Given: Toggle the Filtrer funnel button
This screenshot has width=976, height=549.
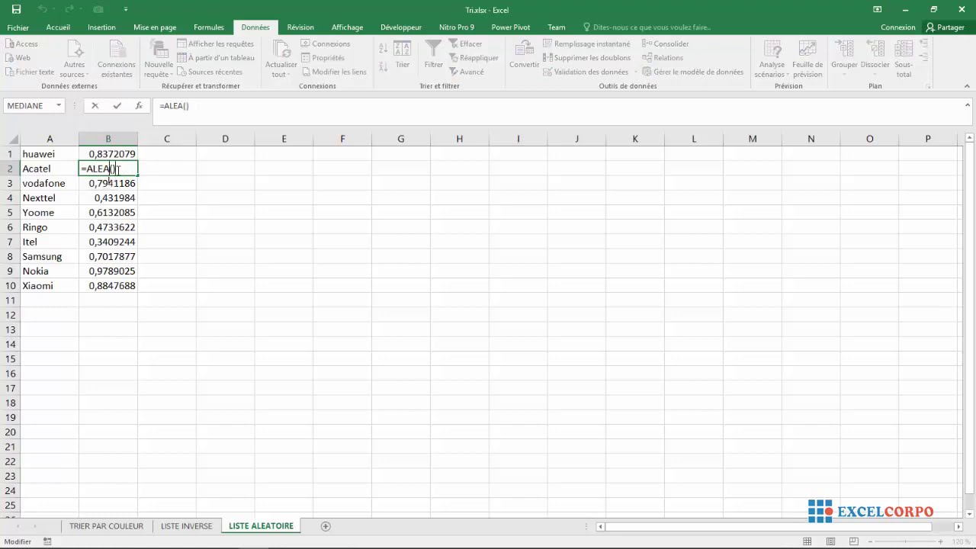Looking at the screenshot, I should pos(433,54).
